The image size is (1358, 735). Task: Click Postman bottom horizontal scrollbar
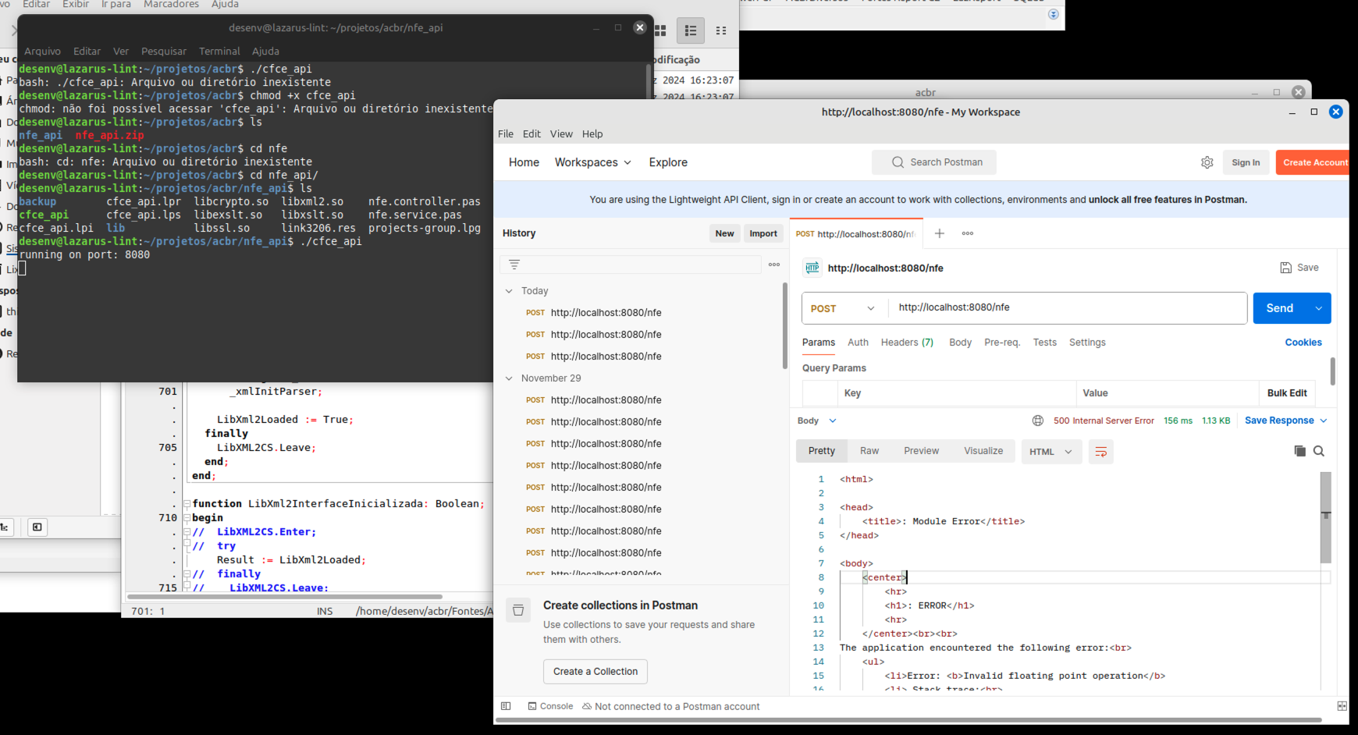pos(908,720)
